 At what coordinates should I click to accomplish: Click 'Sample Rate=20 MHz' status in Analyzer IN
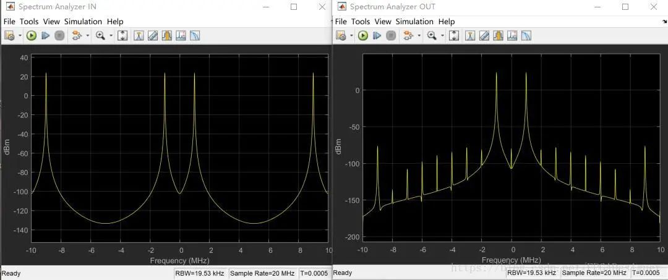pos(262,273)
